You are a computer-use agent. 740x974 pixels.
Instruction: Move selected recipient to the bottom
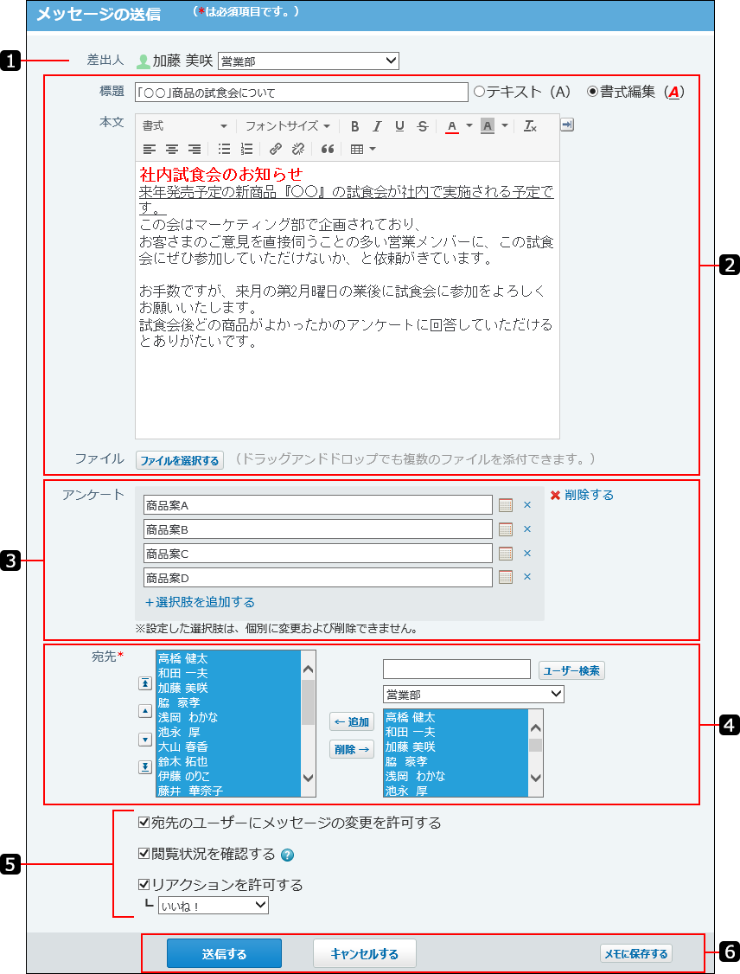(x=144, y=767)
